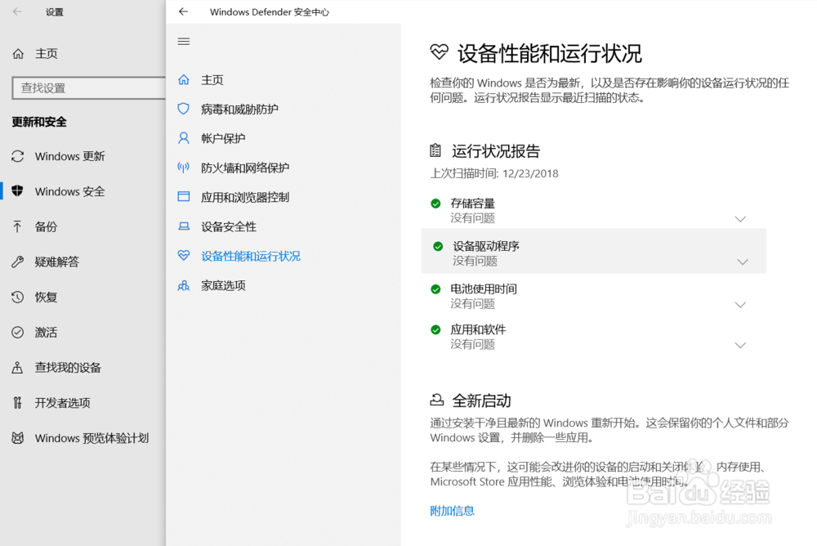The width and height of the screenshot is (817, 546).
Task: Click the 恢复 history clock icon
Action: coord(18,297)
